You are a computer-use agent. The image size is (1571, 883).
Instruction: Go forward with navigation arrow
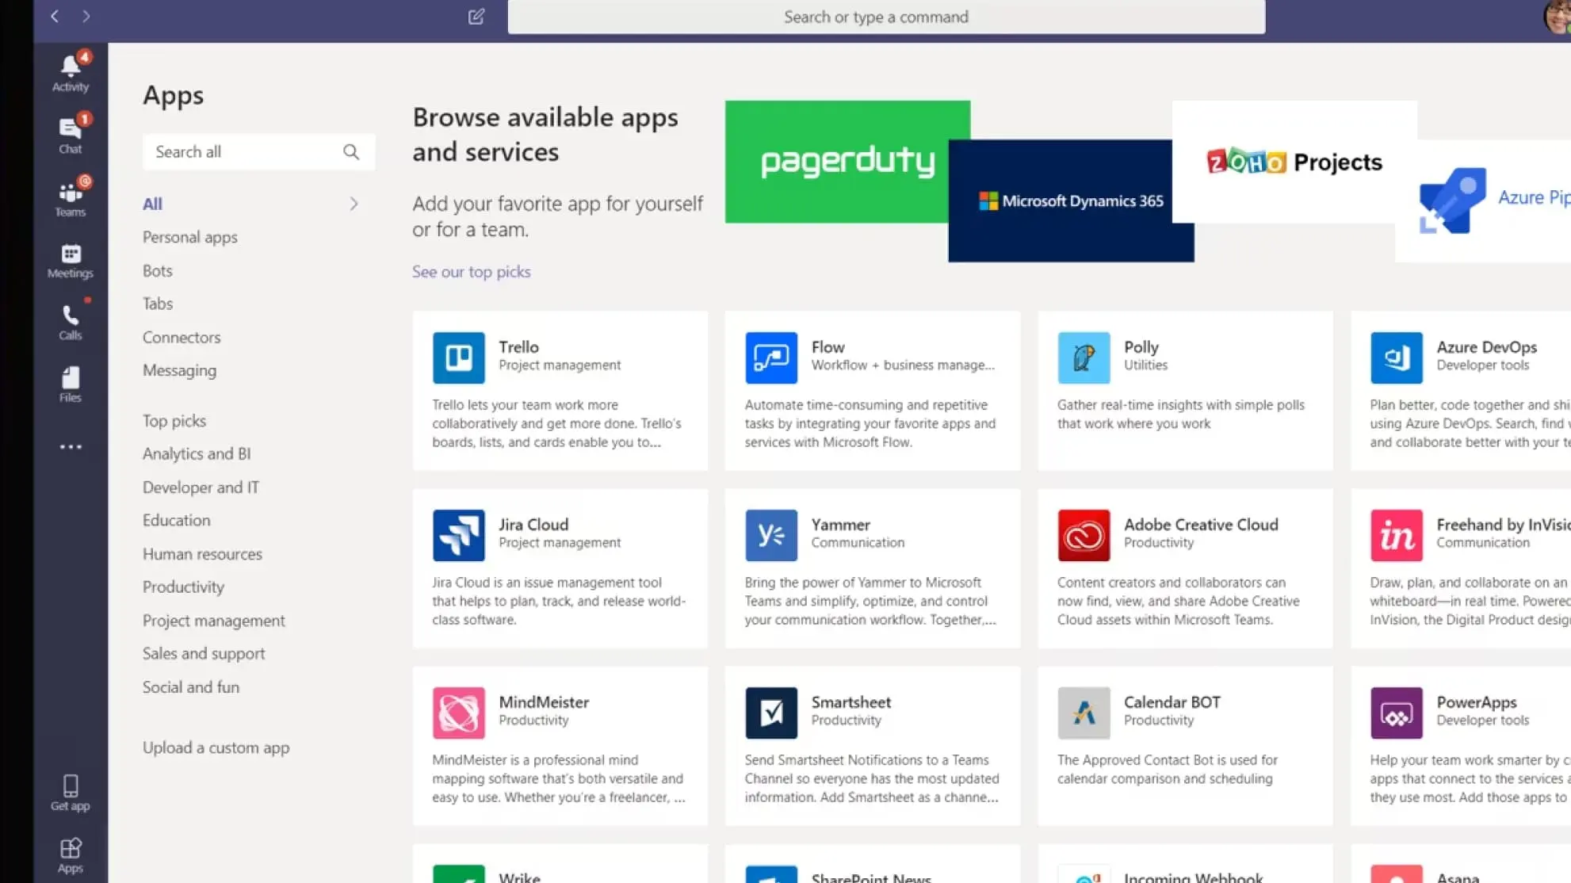pos(86,17)
